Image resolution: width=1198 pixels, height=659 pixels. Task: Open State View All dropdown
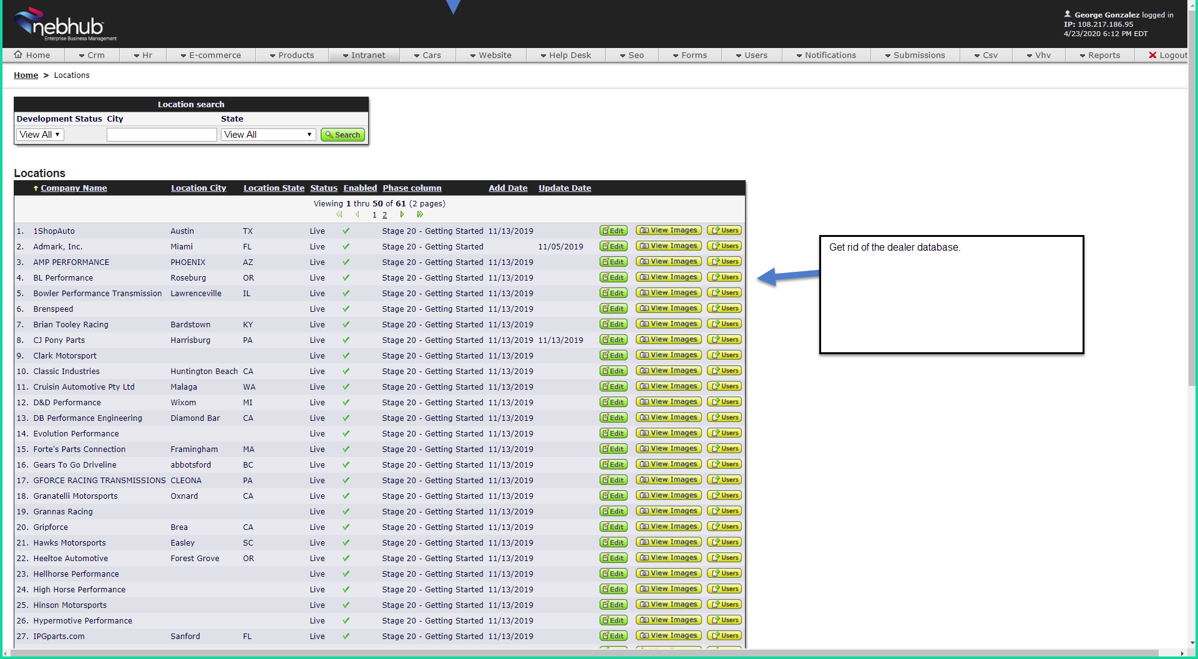[x=268, y=135]
